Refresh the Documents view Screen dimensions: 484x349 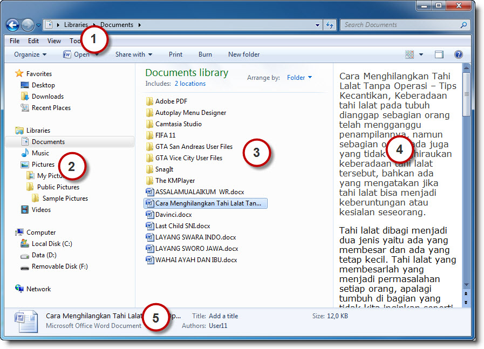[330, 25]
